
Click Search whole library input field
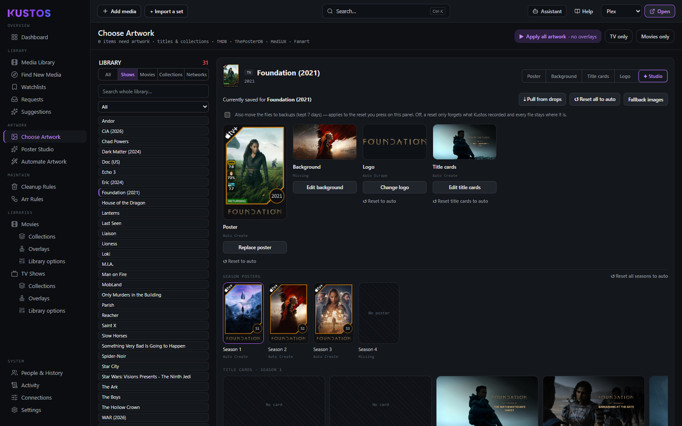click(153, 92)
